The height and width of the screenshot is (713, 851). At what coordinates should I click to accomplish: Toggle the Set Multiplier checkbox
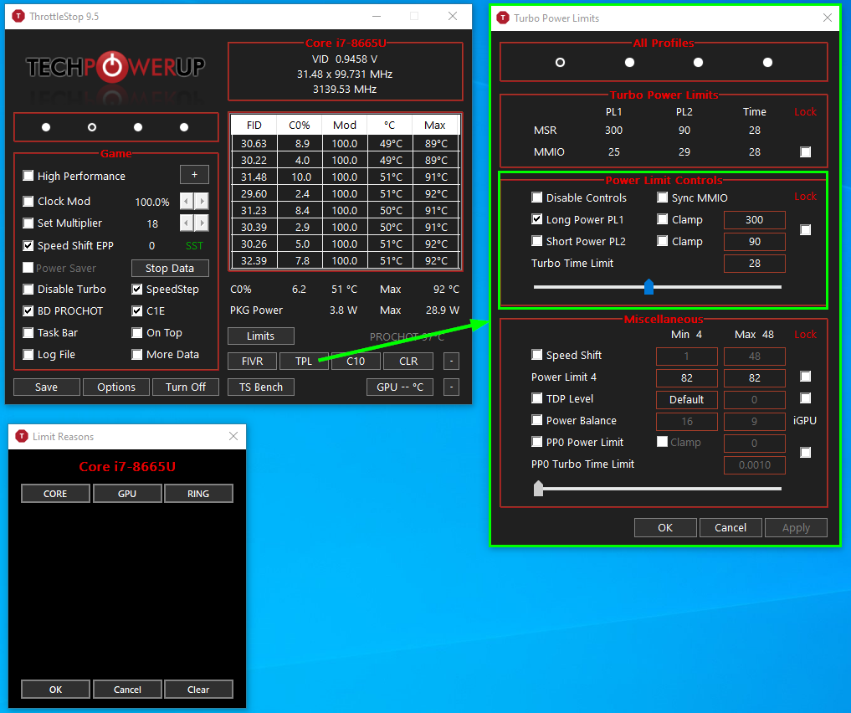28,223
